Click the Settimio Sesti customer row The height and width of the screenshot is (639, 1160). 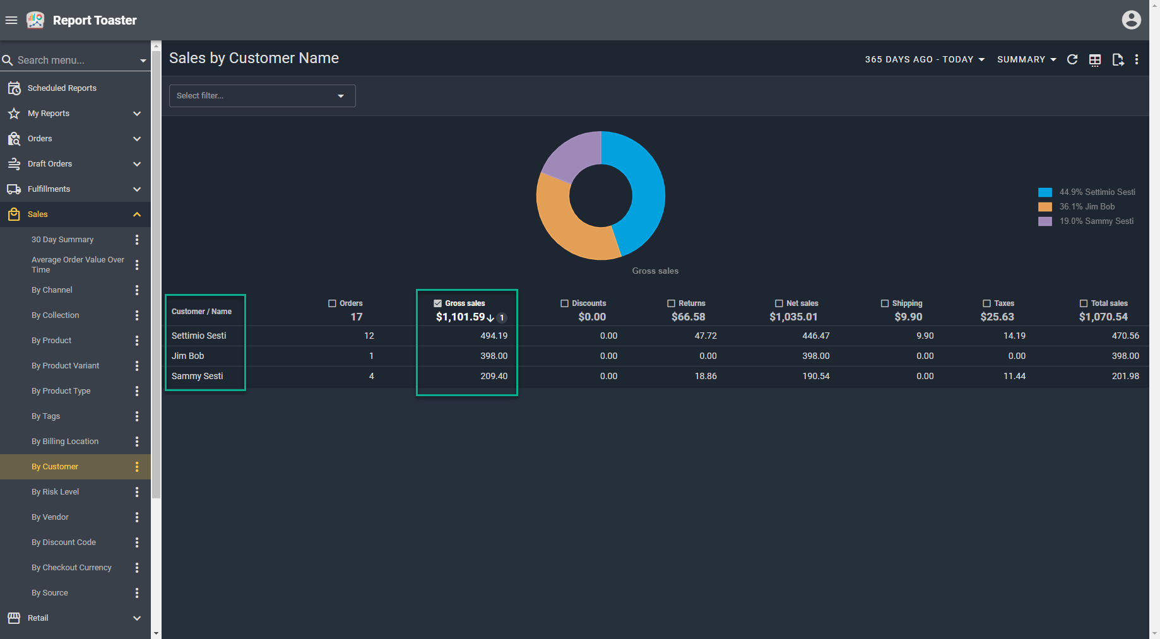(x=199, y=336)
